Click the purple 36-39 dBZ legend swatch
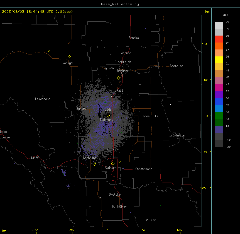 (219, 95)
